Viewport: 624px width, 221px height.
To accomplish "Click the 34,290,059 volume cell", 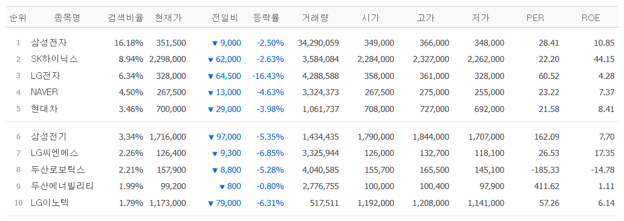I will [x=319, y=43].
